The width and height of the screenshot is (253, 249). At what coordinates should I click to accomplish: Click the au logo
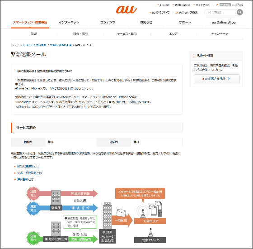point(126,10)
